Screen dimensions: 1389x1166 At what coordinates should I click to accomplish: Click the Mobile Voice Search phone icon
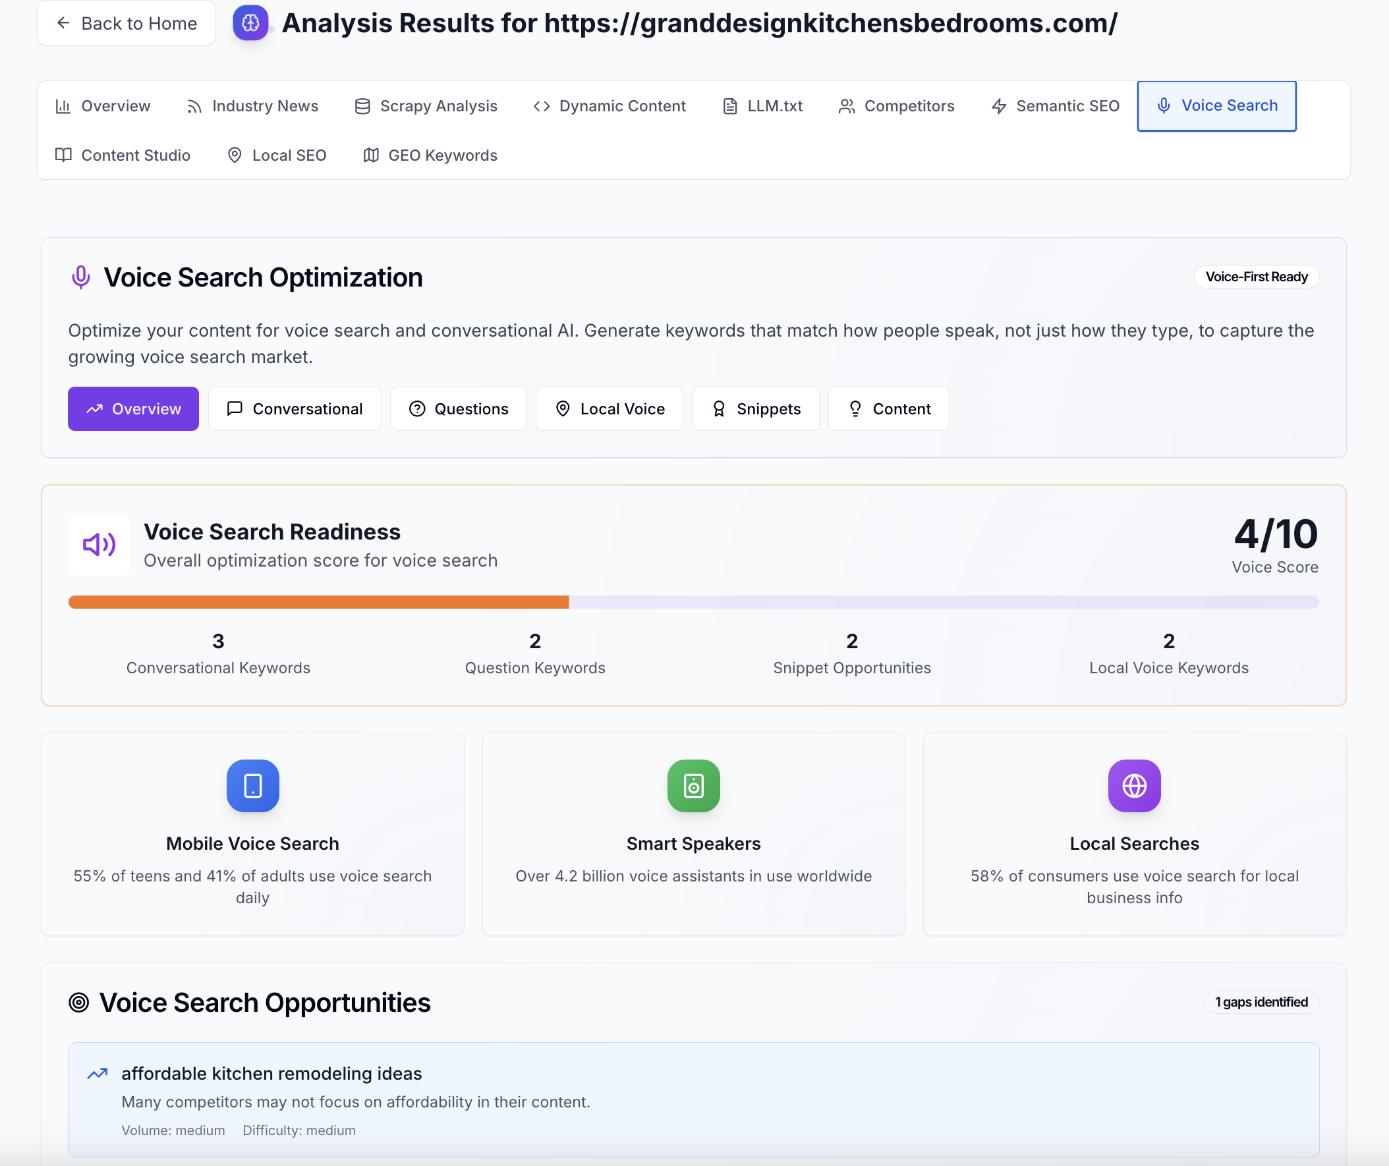tap(252, 786)
